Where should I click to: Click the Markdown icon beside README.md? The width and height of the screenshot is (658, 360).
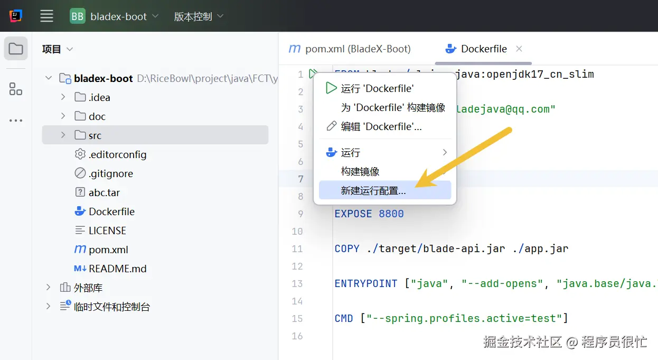tap(80, 269)
